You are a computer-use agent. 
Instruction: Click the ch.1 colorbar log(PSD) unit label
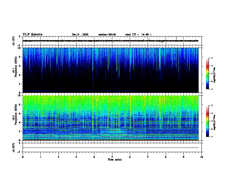(214, 75)
